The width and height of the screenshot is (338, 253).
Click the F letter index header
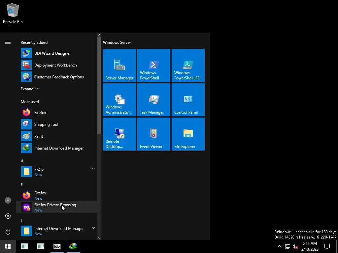(x=22, y=184)
